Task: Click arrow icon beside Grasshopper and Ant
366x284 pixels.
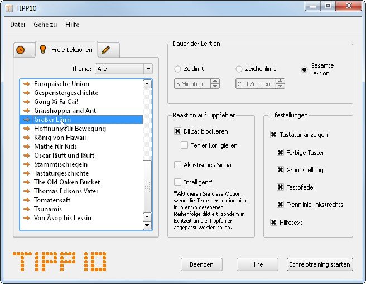Action: [27, 111]
